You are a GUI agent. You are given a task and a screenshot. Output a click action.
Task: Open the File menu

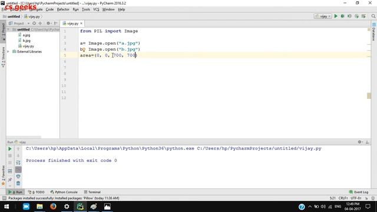pos(4,9)
